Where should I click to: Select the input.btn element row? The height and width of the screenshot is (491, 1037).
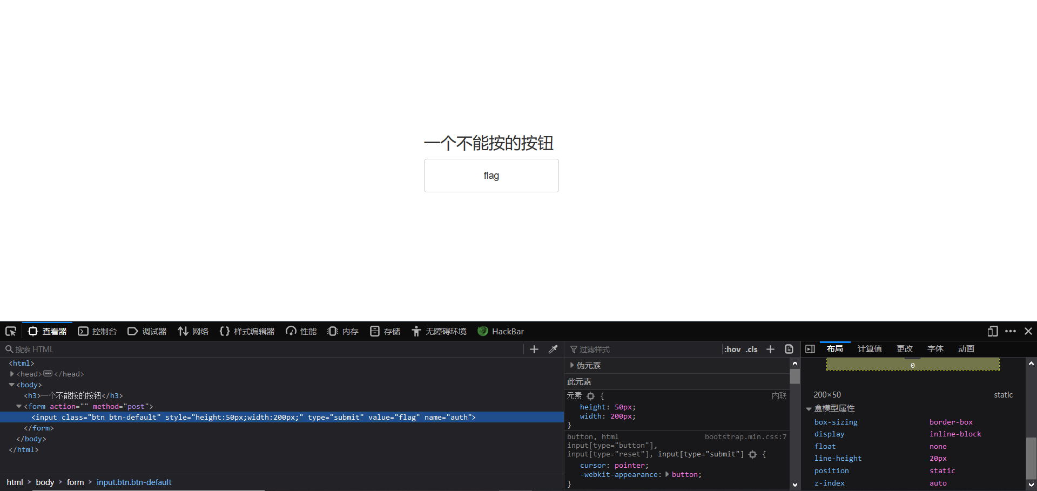(x=282, y=417)
